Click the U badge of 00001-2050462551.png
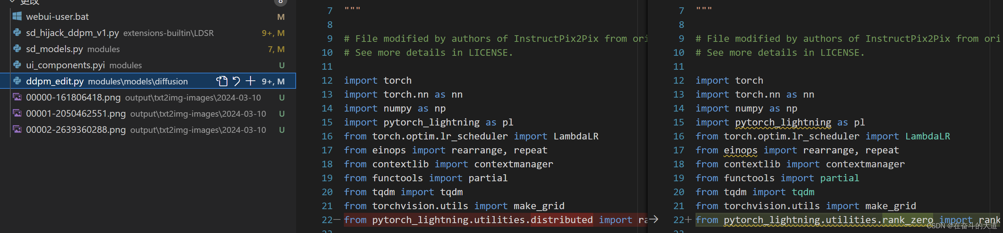The height and width of the screenshot is (233, 1003). coord(281,114)
